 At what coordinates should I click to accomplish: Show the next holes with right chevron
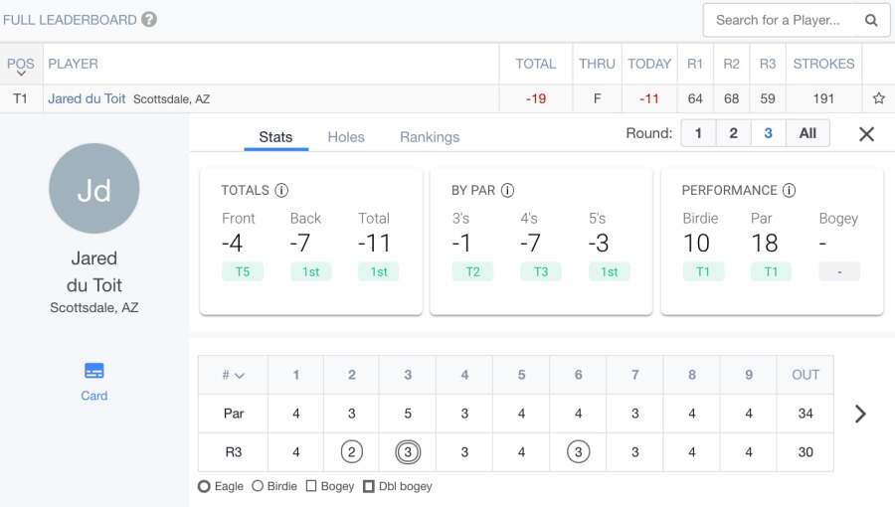click(x=860, y=414)
